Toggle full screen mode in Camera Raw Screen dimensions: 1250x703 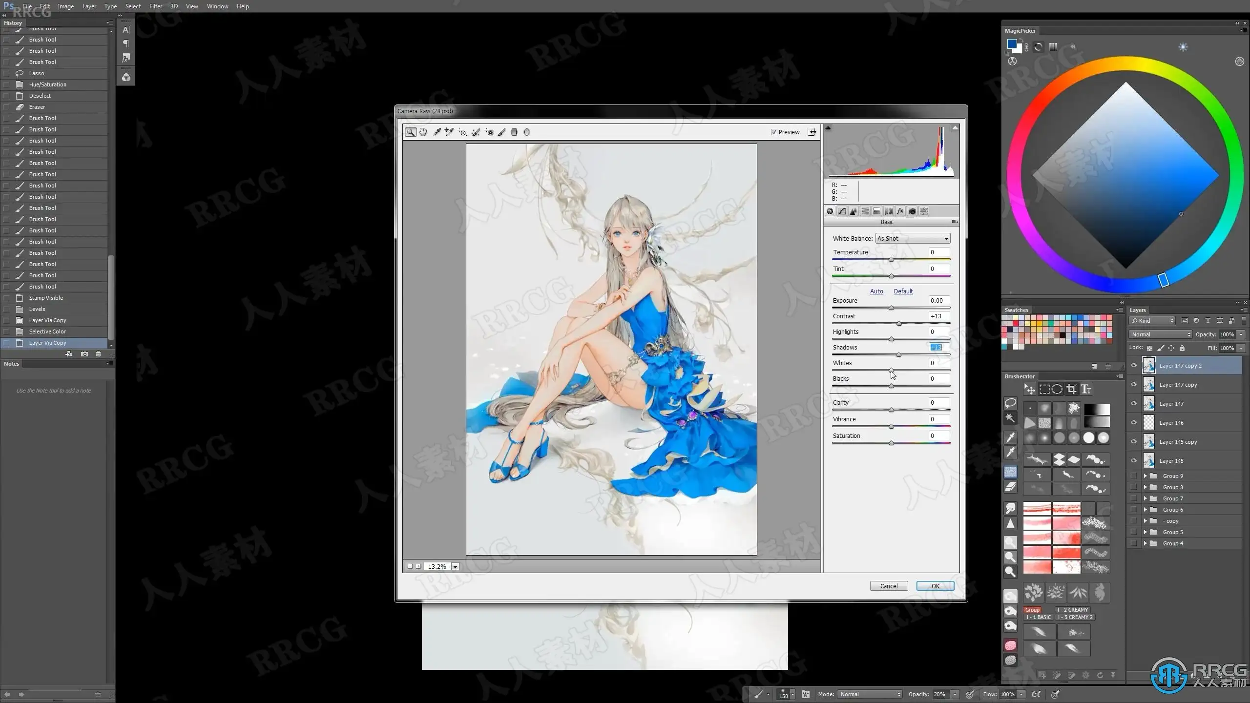[812, 132]
